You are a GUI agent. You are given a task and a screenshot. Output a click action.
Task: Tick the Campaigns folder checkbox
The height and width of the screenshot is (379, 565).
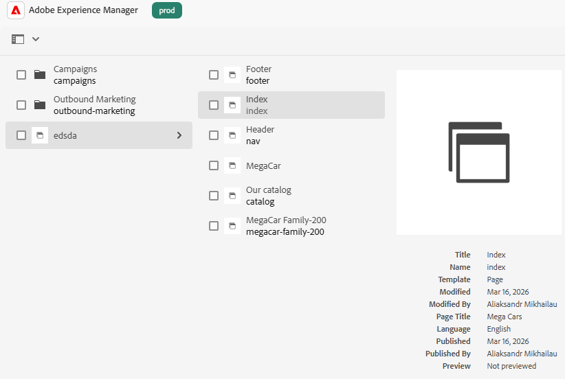[x=21, y=75]
